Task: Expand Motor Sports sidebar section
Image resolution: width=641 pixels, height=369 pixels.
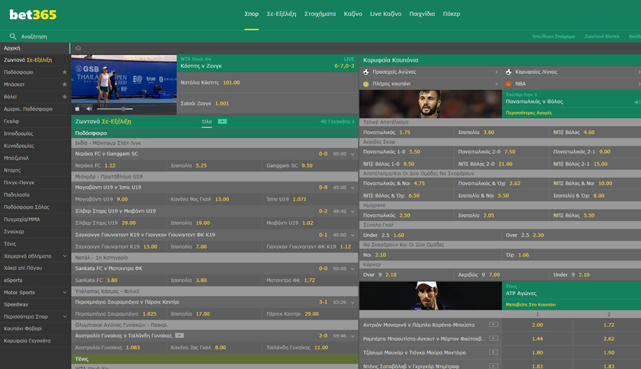Action: pos(65,292)
